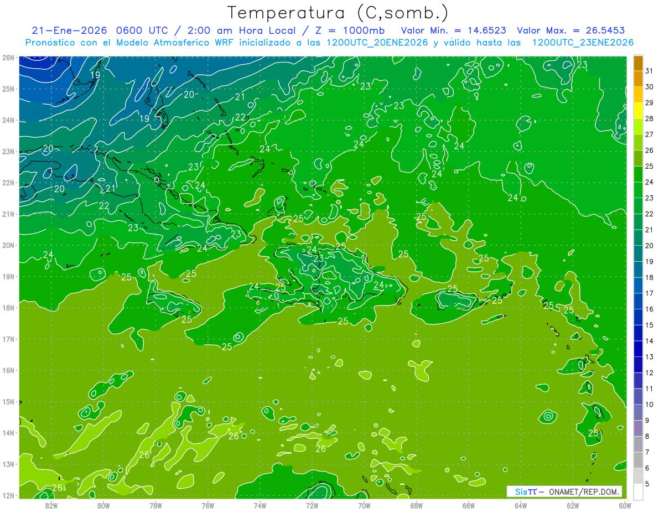Click the 'Valor Max. = 26.5453' readout
This screenshot has width=664, height=513.
click(570, 30)
